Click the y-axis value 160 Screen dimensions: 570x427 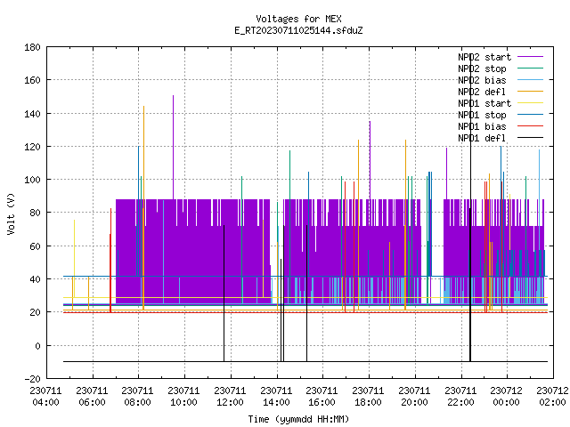click(x=32, y=80)
